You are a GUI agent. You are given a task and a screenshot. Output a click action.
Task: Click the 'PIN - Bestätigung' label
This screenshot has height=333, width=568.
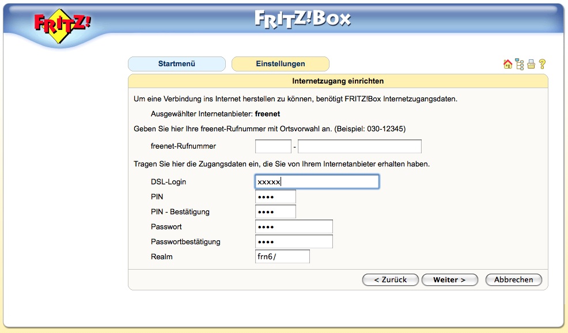point(180,211)
